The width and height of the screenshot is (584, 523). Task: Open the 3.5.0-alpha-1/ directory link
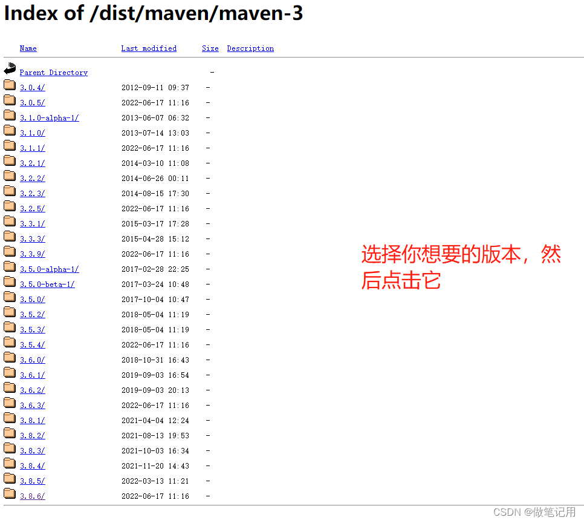point(49,269)
